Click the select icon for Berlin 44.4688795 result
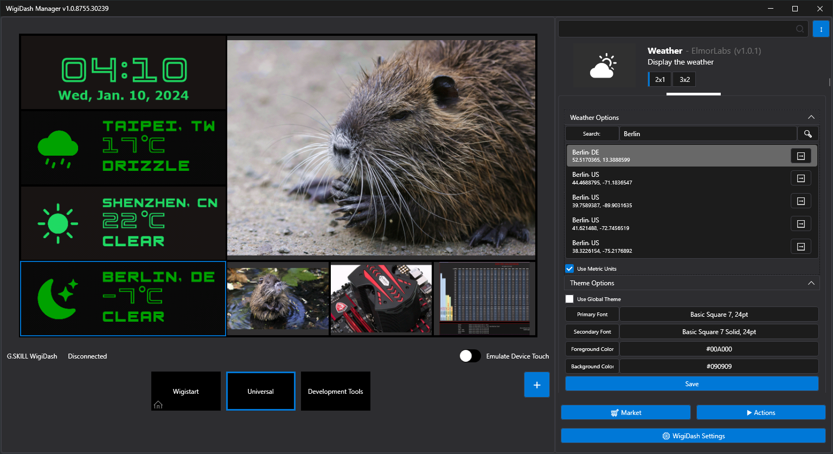 800,178
